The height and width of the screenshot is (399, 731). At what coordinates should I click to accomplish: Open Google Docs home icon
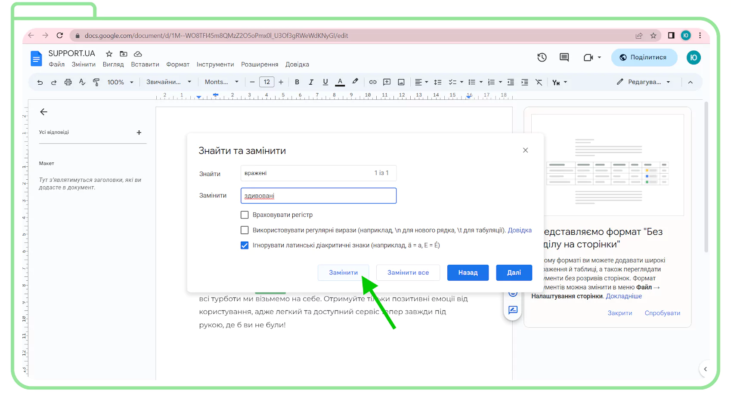click(x=37, y=58)
